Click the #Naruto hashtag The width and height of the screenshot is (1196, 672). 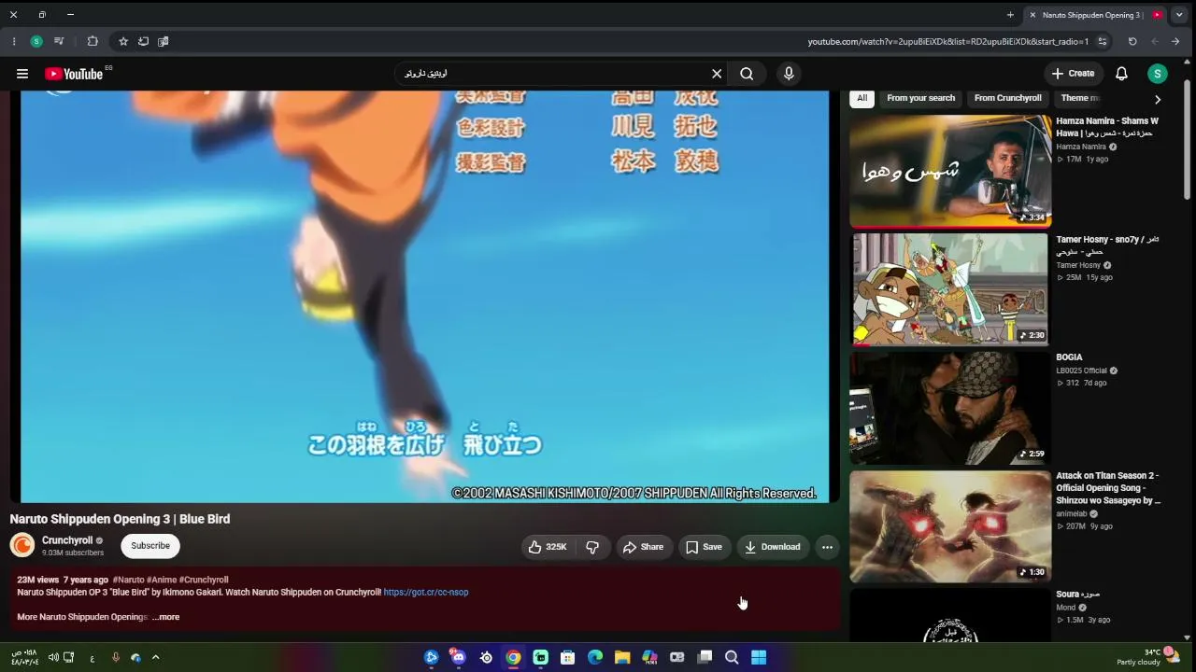click(x=128, y=580)
